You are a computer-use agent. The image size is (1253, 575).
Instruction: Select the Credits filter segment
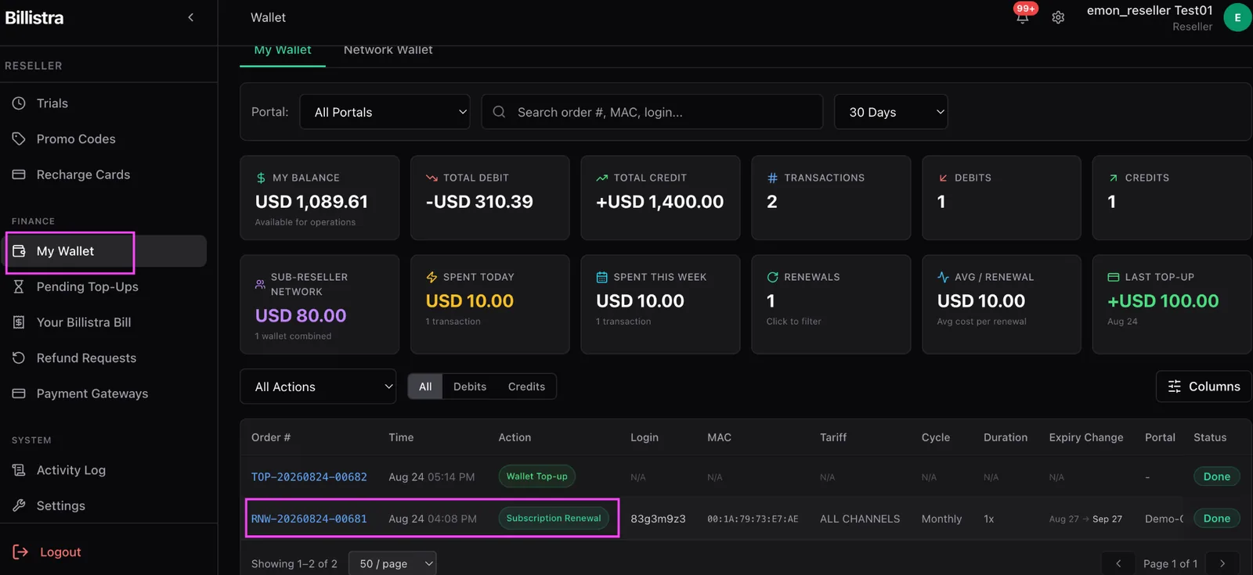coord(526,386)
